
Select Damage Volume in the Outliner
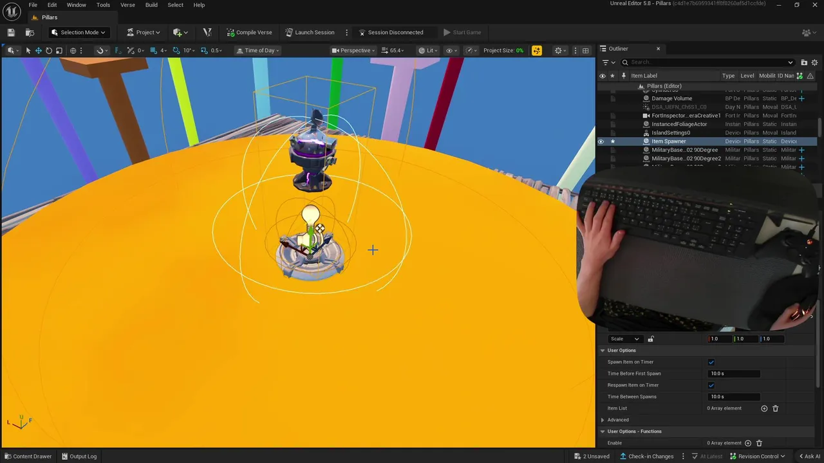671,98
